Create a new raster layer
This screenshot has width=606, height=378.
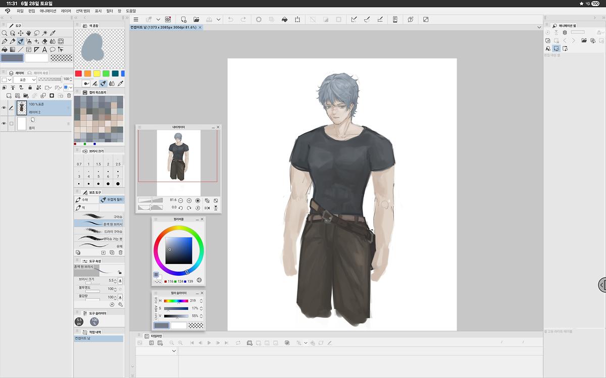click(x=9, y=95)
